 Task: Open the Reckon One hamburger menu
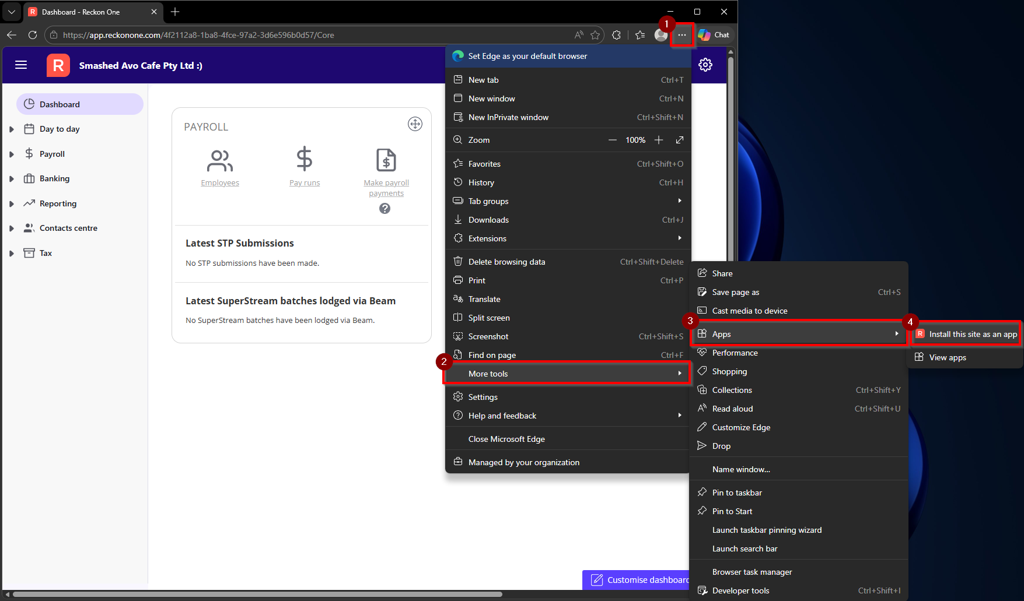coord(21,65)
